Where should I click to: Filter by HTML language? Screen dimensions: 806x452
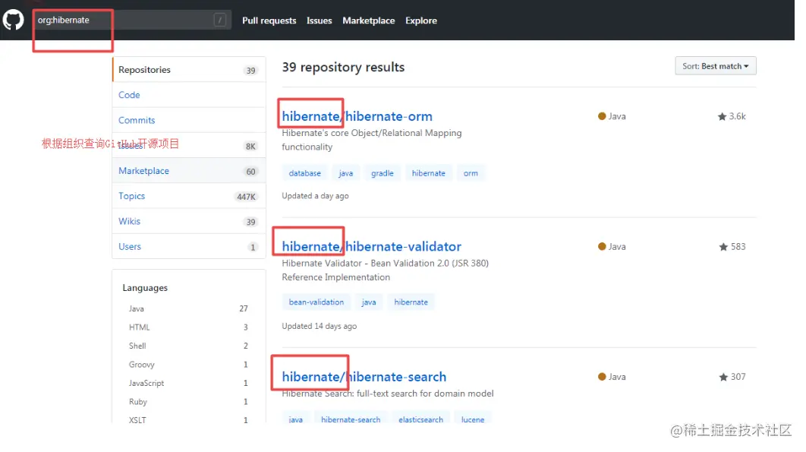[188, 327]
